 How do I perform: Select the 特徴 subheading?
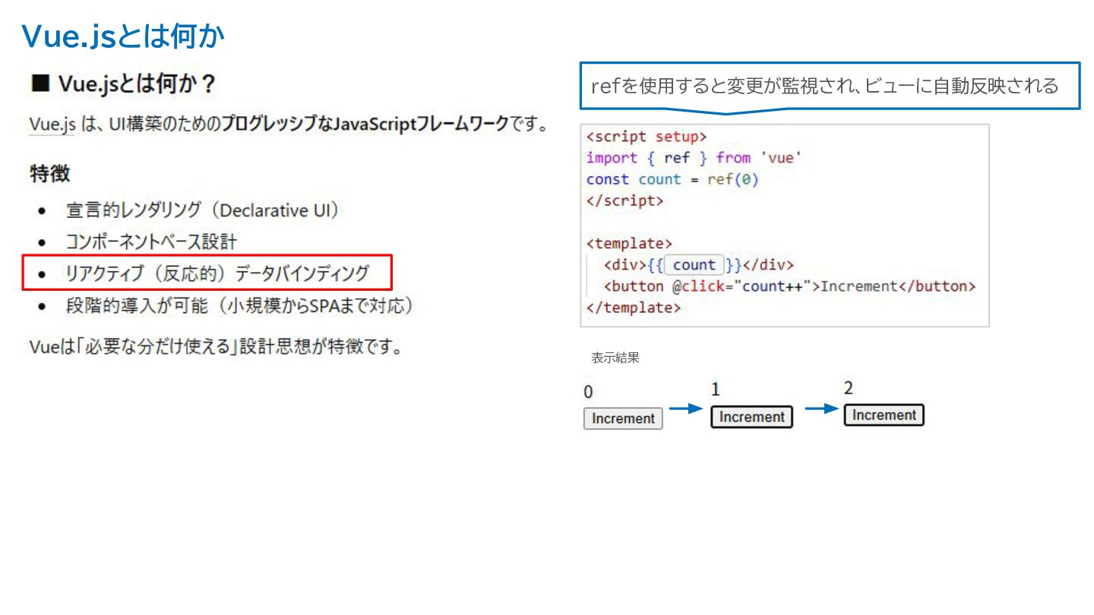49,173
